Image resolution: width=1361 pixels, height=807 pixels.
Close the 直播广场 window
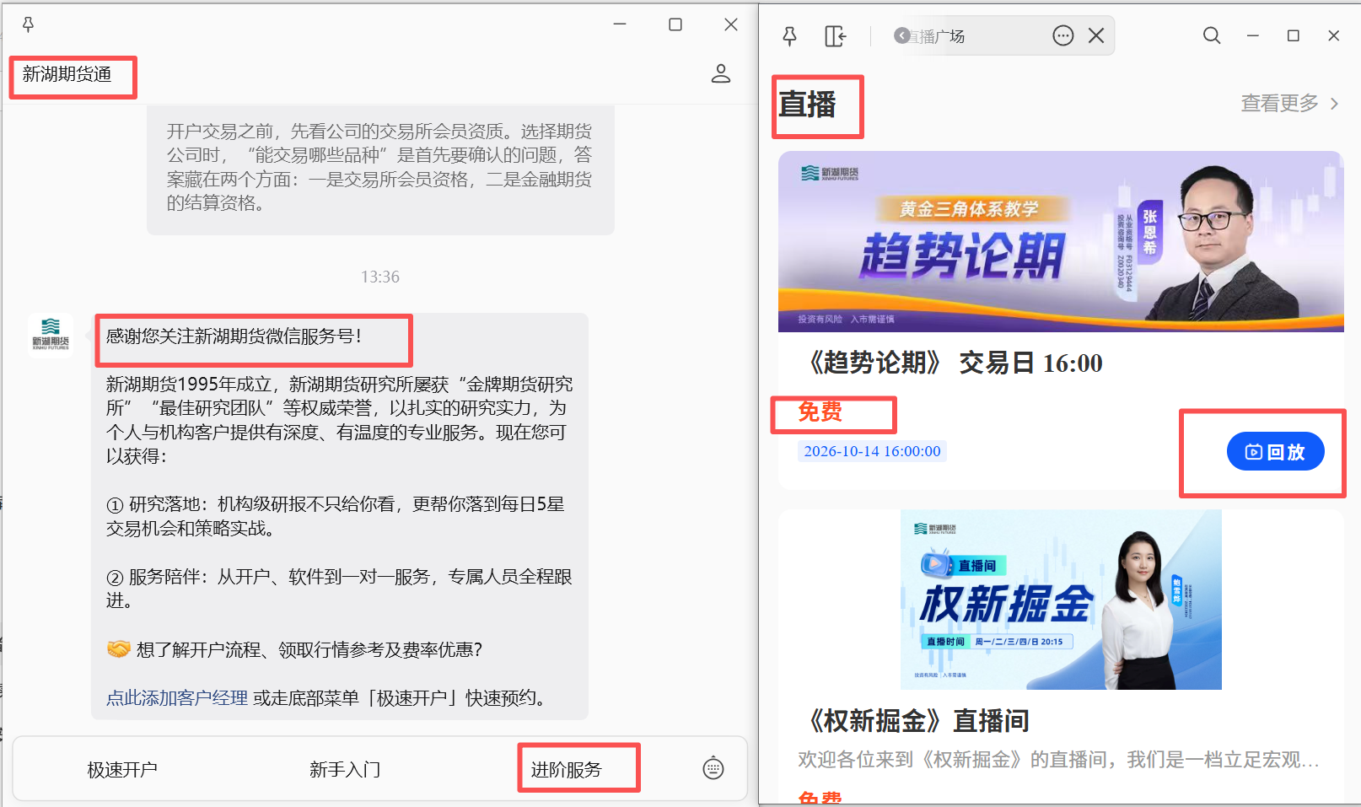1334,35
